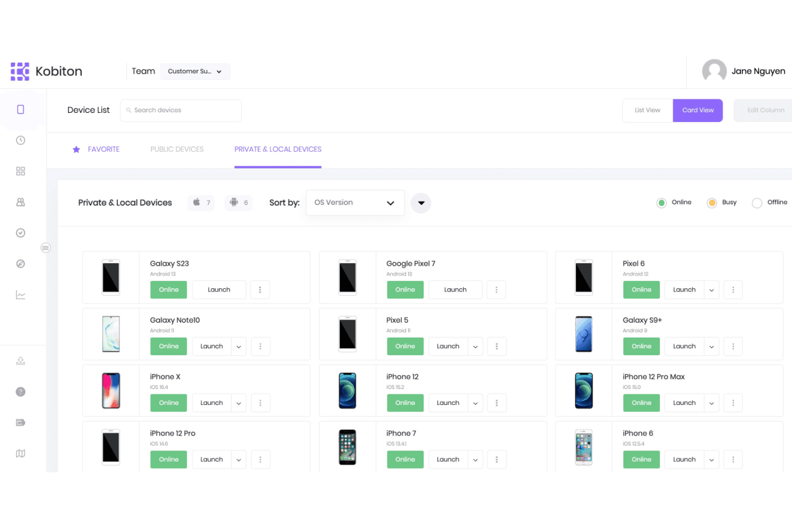Open the chart analytics sidebar icon
Viewport: 792px width, 528px height.
(20, 295)
